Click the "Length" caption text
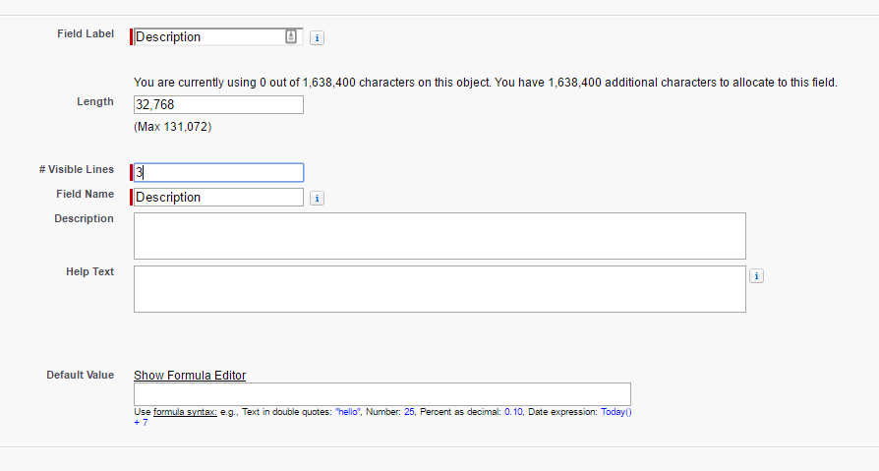This screenshot has height=471, width=879. coord(95,101)
